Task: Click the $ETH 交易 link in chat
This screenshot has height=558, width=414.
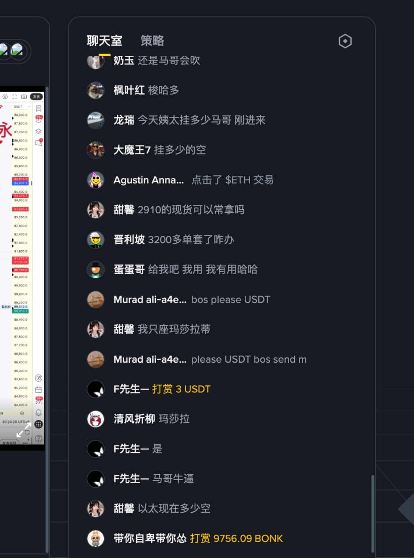Action: [250, 180]
